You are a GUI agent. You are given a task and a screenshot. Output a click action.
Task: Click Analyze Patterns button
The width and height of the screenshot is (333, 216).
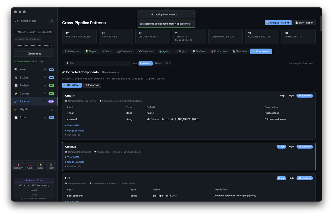pos(278,23)
